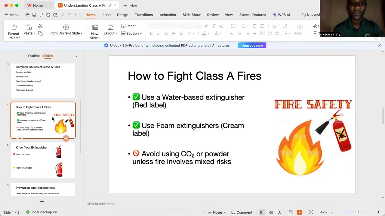Click the Reset slide button
Screen dimensions: 385x216
coord(128,26)
